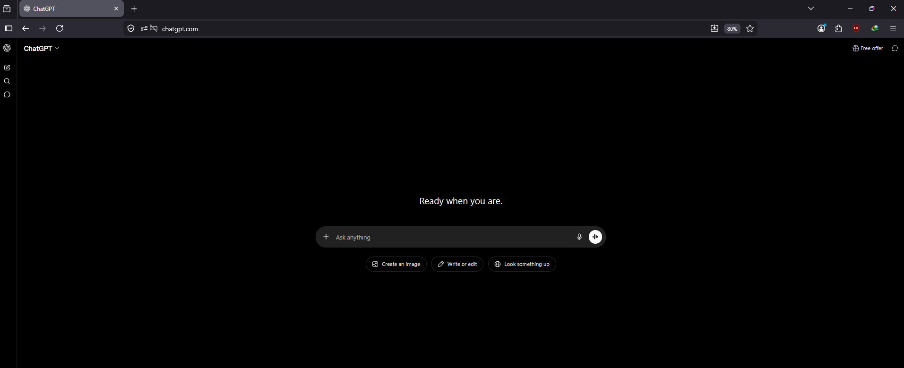Open the Free offer link
The width and height of the screenshot is (904, 368).
point(868,48)
